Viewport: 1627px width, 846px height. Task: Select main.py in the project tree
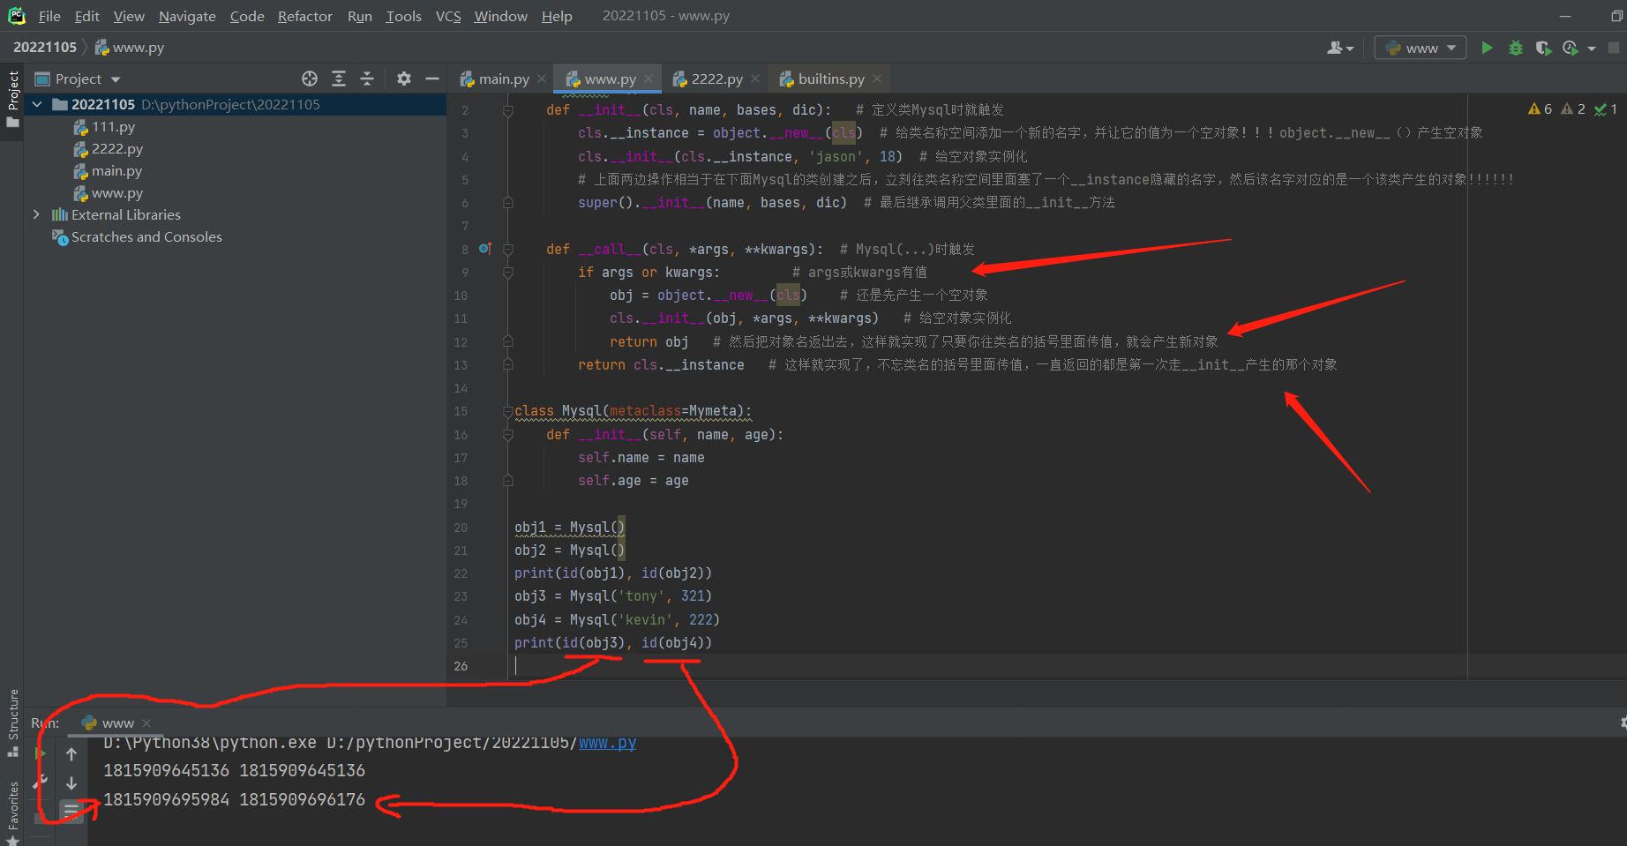coord(116,171)
